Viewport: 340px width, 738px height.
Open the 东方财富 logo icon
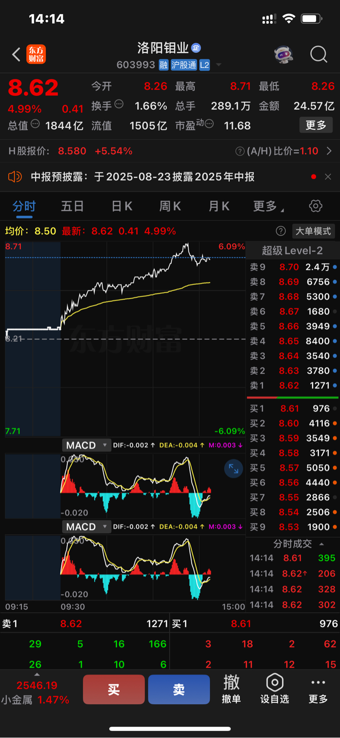[x=36, y=55]
